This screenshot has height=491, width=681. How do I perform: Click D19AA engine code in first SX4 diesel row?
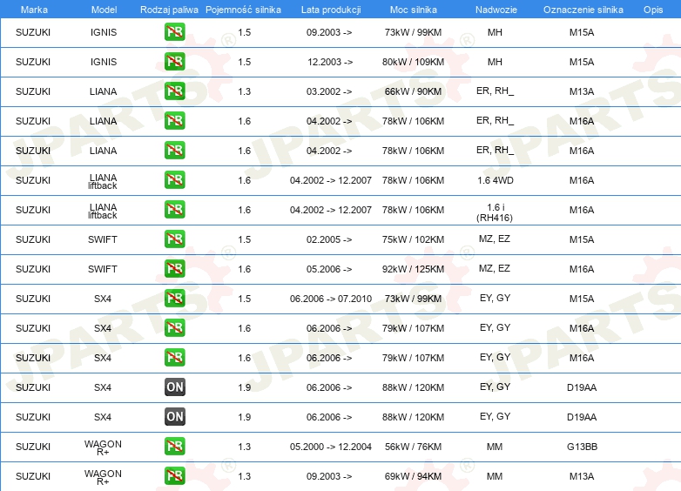[582, 387]
